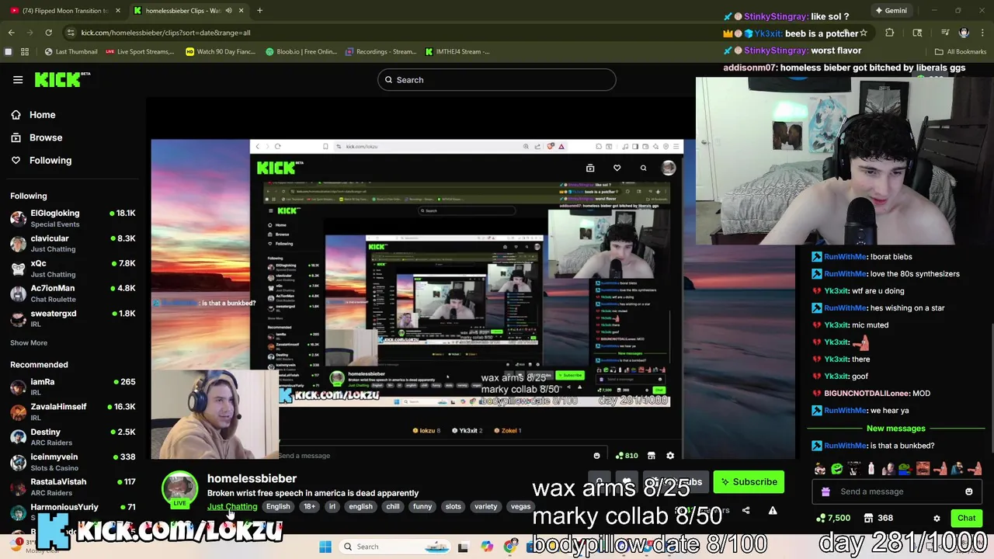Jump to New messages in chat
The height and width of the screenshot is (559, 994).
(x=895, y=429)
